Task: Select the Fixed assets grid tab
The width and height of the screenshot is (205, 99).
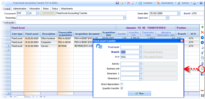Action: point(9,23)
